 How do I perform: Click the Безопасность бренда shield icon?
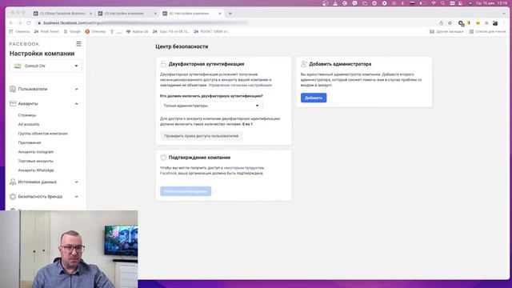coord(13,197)
